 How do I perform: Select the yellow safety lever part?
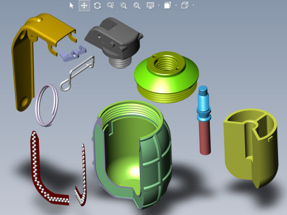(23, 60)
